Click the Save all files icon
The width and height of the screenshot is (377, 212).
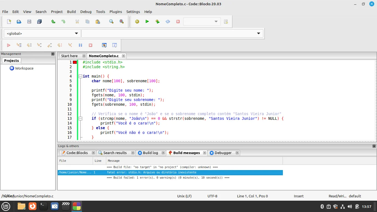pos(39,22)
